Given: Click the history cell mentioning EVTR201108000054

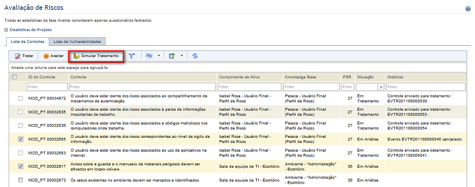Looking at the screenshot, I should [419, 125].
